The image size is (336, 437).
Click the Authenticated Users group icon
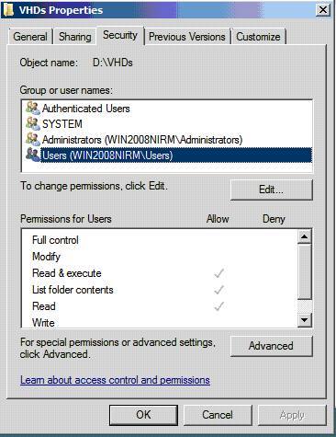tap(33, 109)
